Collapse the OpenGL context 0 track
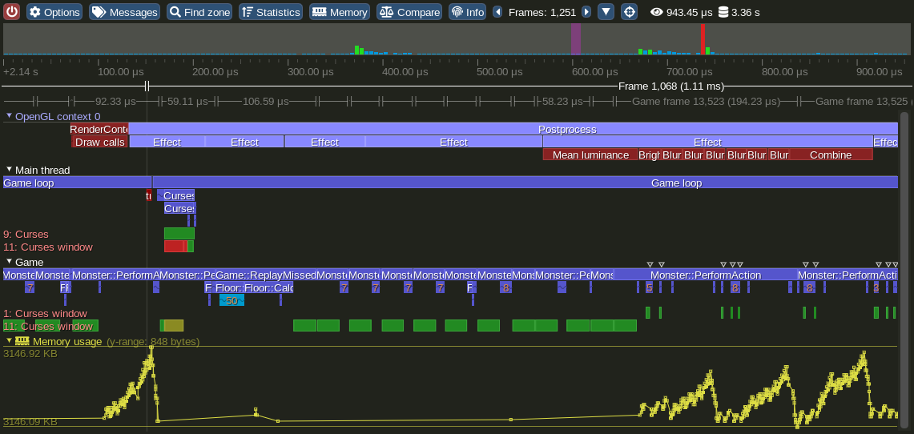 (x=10, y=116)
